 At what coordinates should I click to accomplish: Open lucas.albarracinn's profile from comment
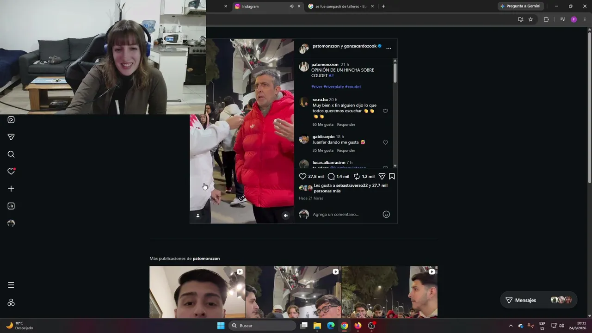(329, 163)
